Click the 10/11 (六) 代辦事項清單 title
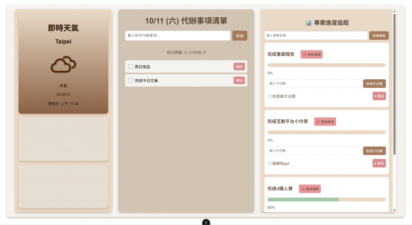The height and width of the screenshot is (225, 412). click(x=186, y=21)
